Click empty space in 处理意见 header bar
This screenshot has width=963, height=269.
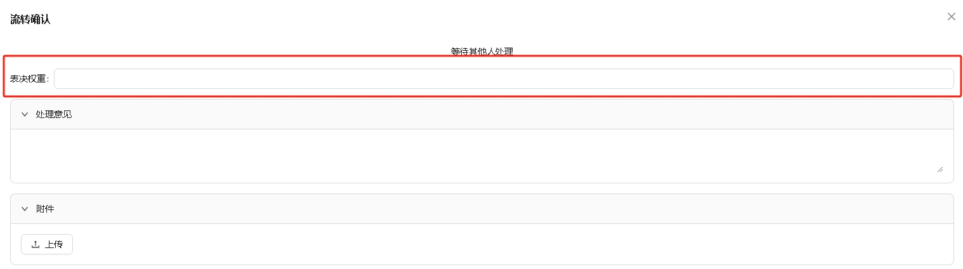(508, 114)
